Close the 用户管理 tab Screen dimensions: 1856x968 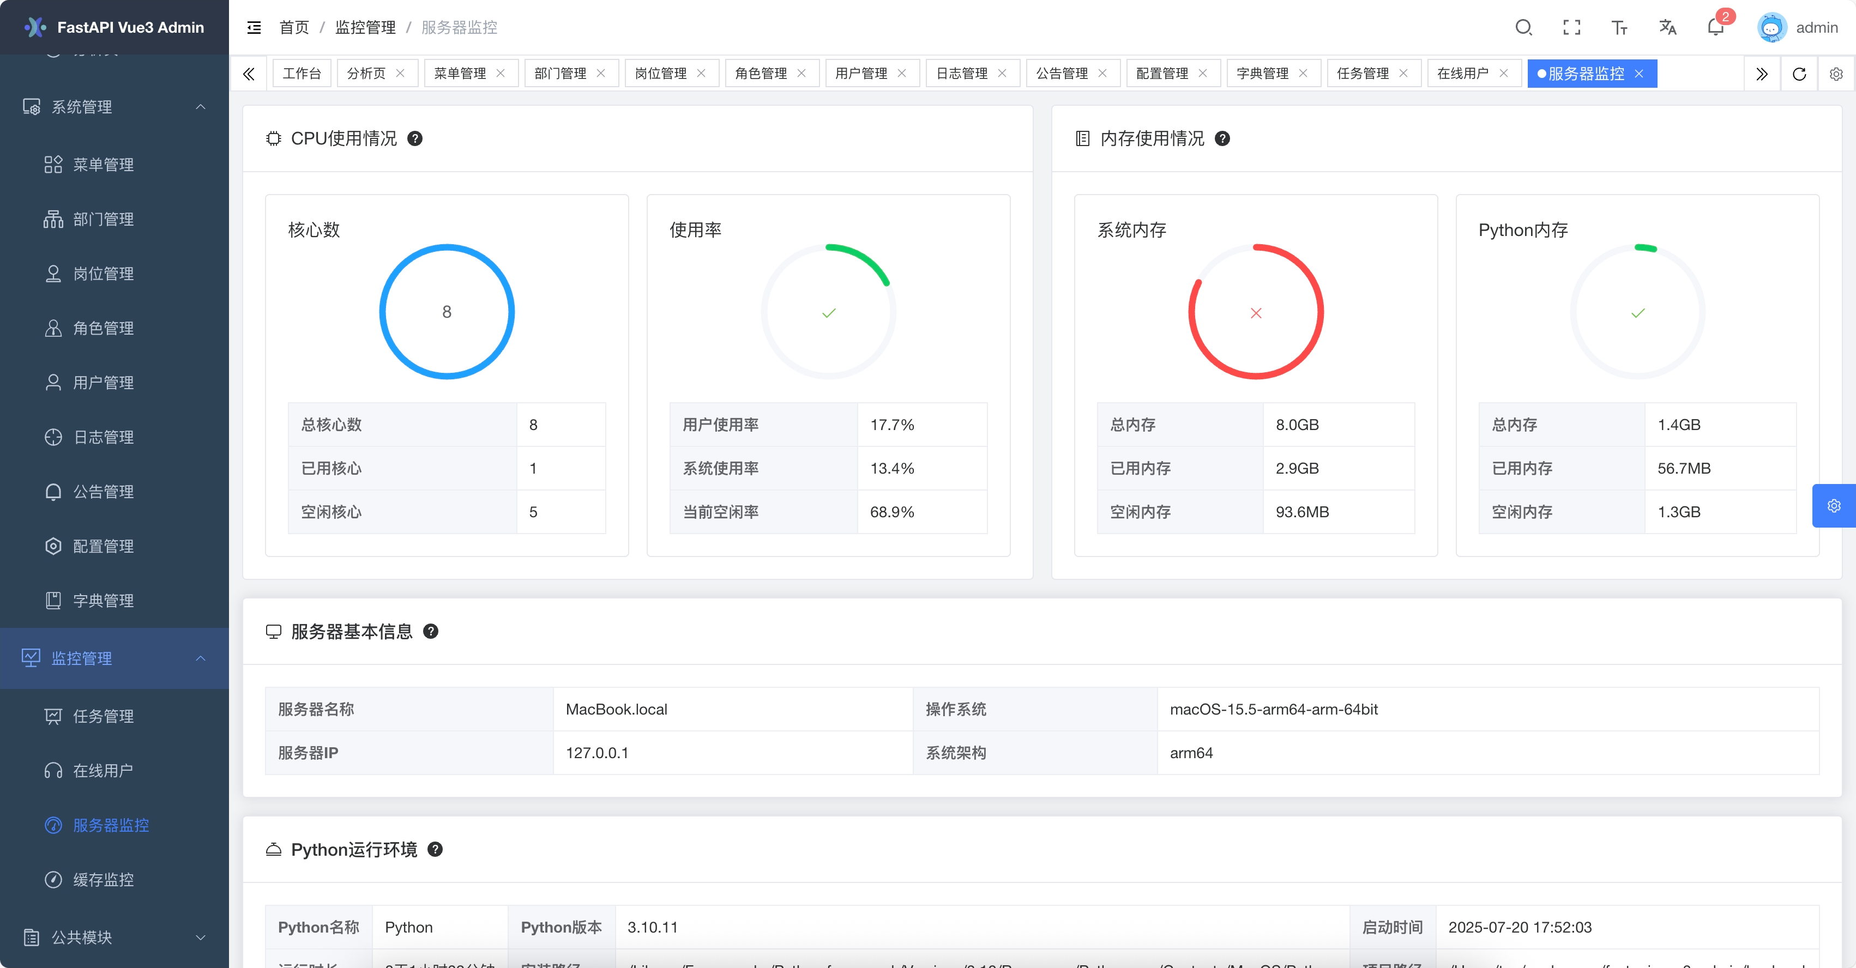[901, 74]
